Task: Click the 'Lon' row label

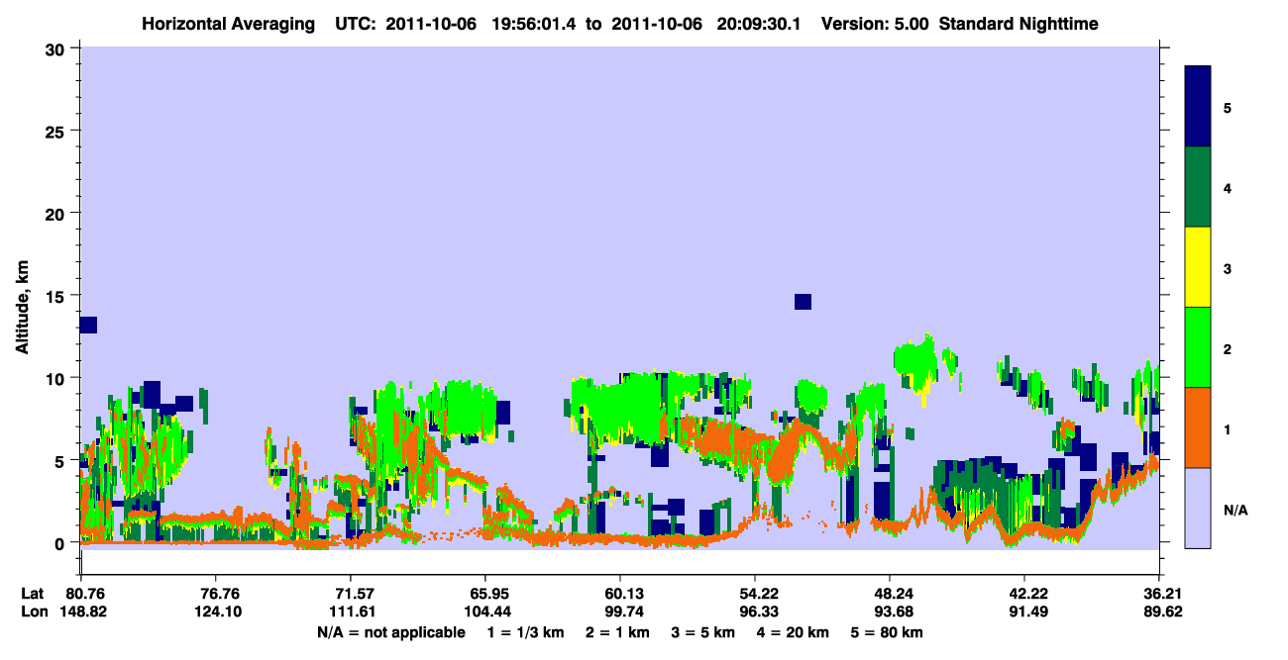Action: pyautogui.click(x=33, y=612)
